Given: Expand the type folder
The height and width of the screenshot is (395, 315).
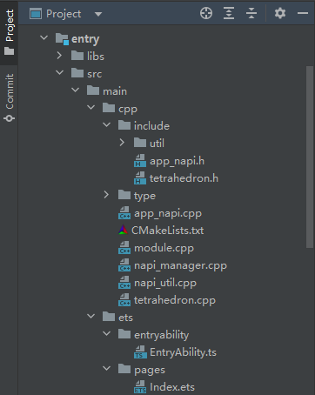Looking at the screenshot, I should (106, 194).
